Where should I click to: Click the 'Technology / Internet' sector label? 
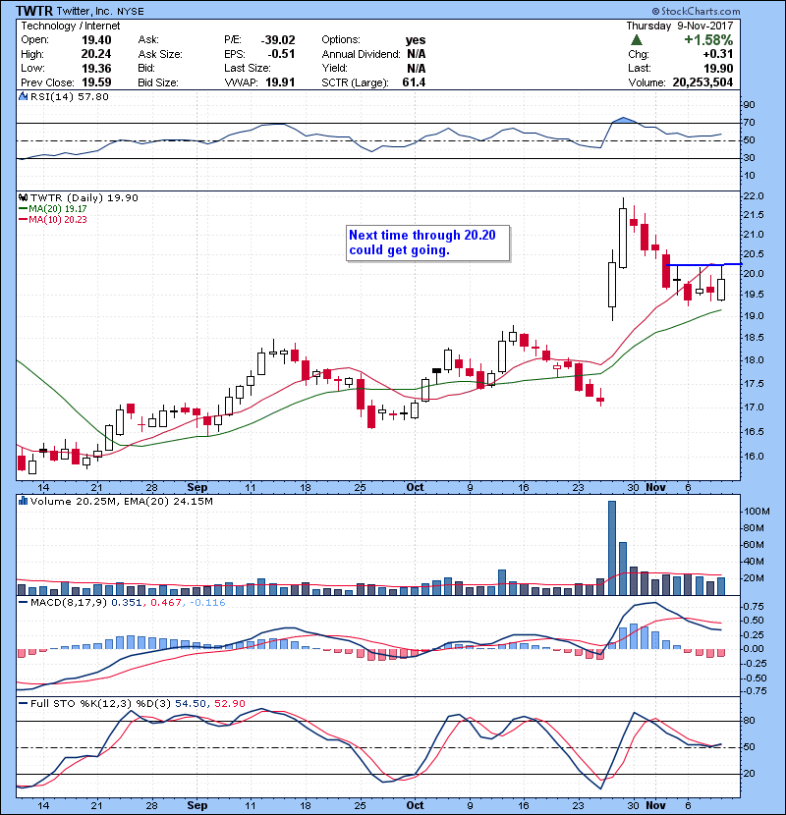[x=70, y=26]
